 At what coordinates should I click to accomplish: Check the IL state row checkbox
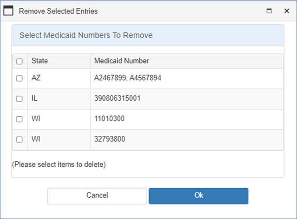[19, 99]
